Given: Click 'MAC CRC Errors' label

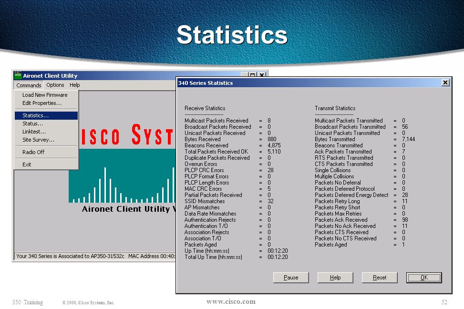Looking at the screenshot, I should 203,189.
